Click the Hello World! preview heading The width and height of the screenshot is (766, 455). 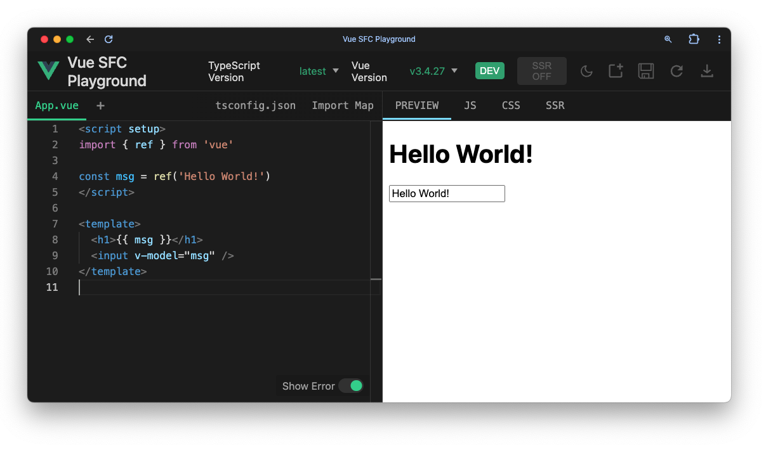point(461,154)
